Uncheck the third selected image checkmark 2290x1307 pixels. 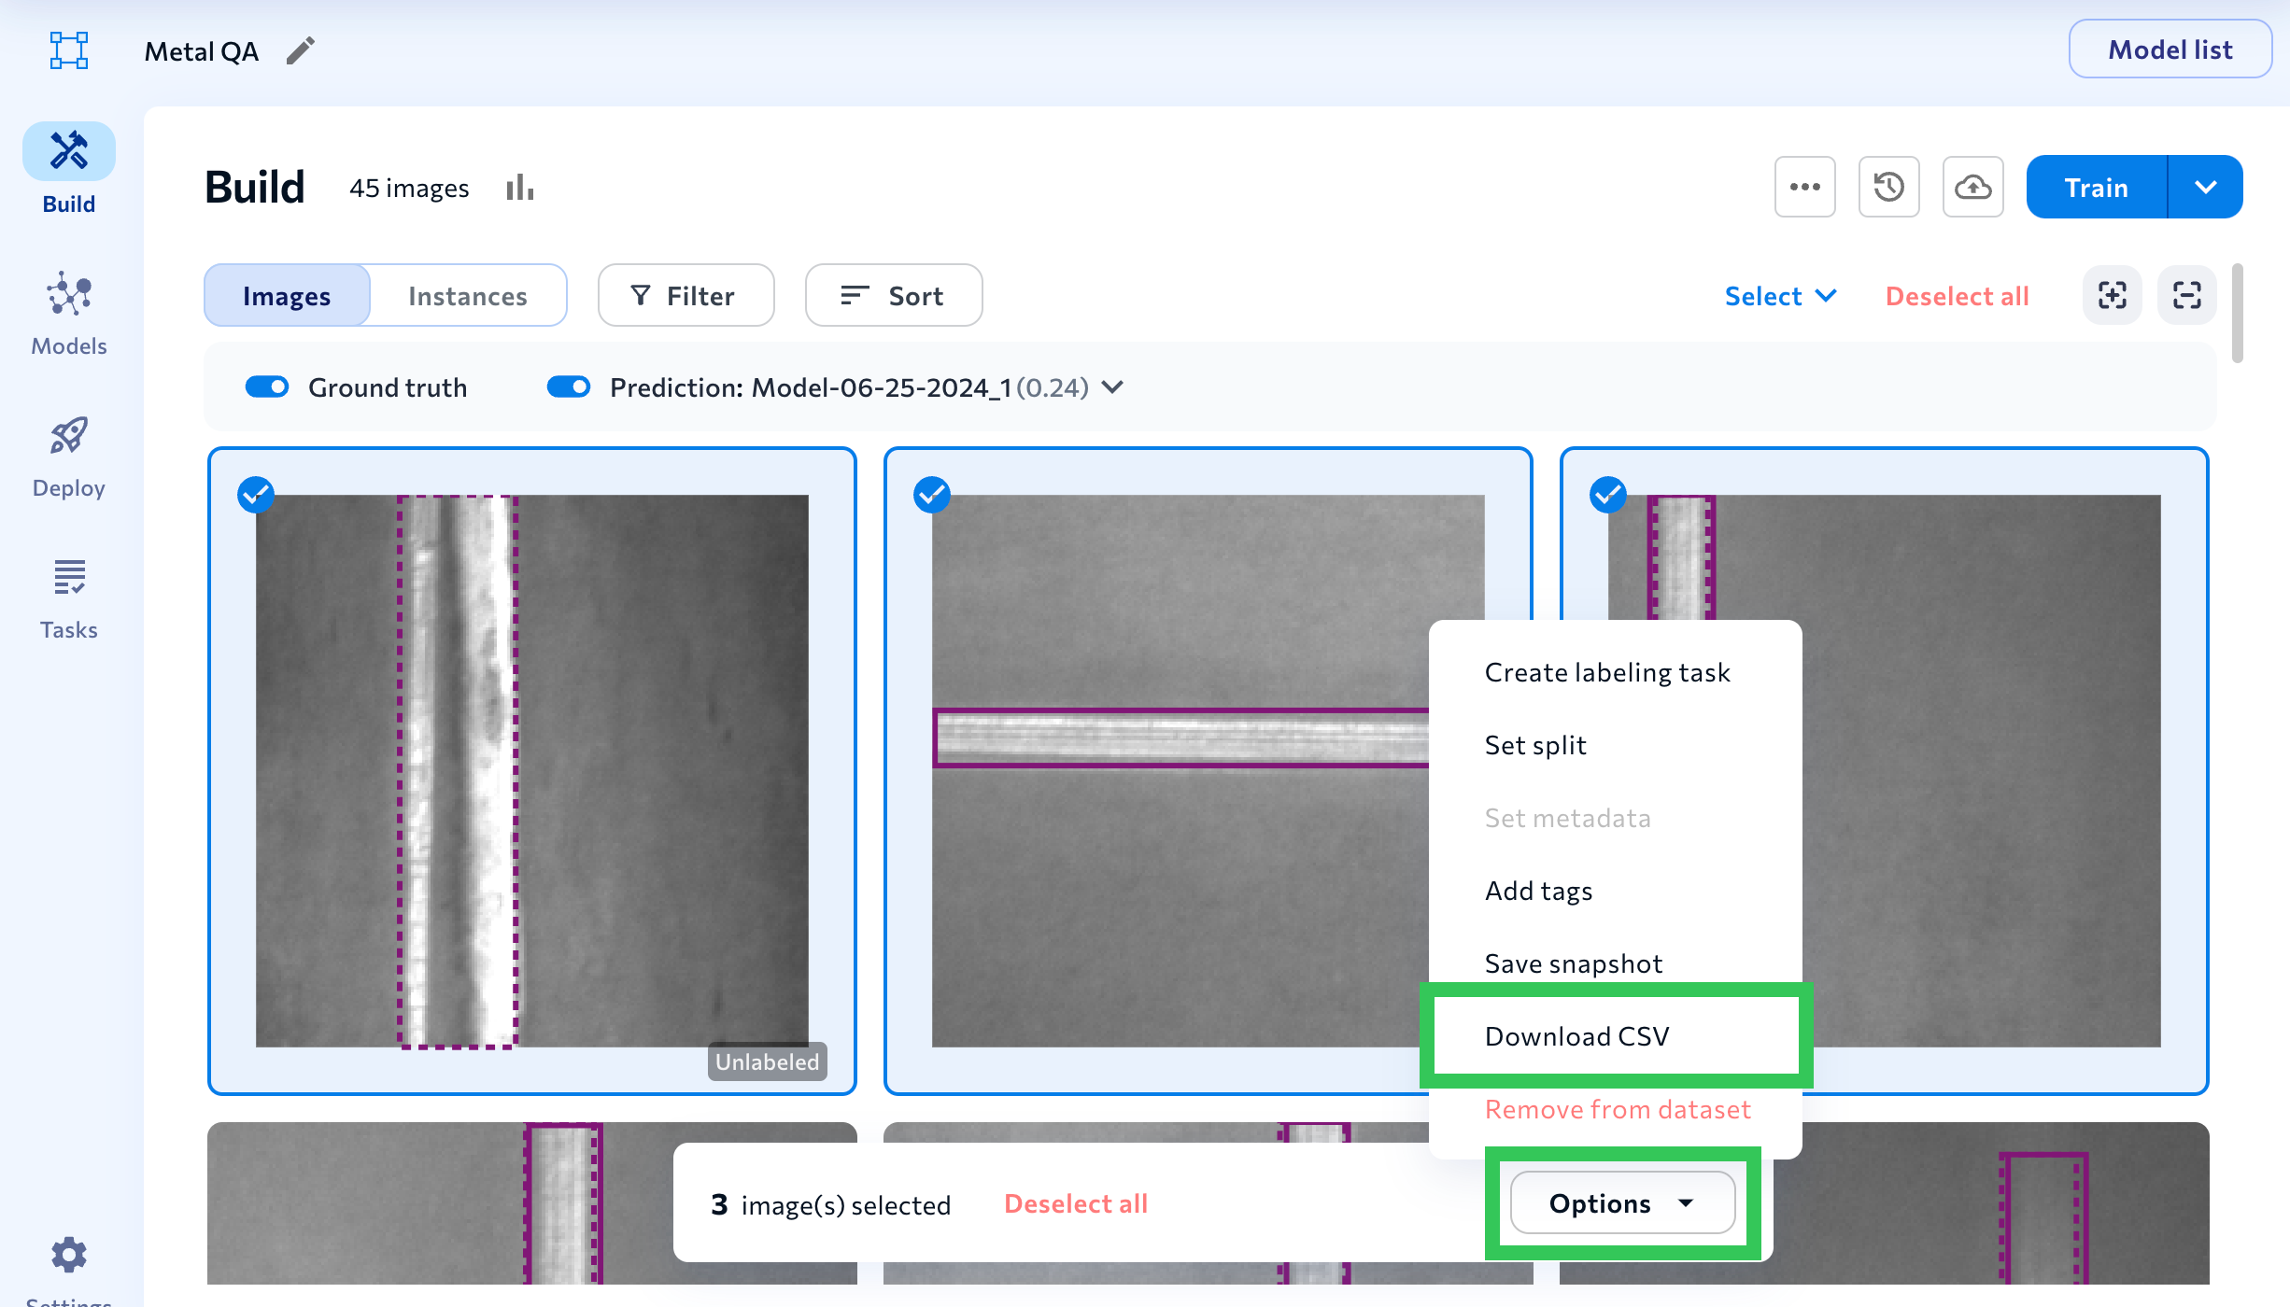[x=1608, y=495]
